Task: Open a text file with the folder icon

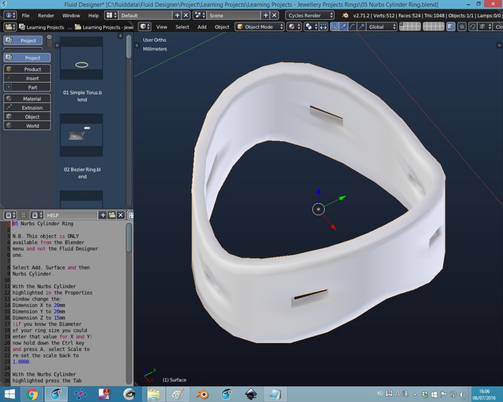Action: click(112, 214)
